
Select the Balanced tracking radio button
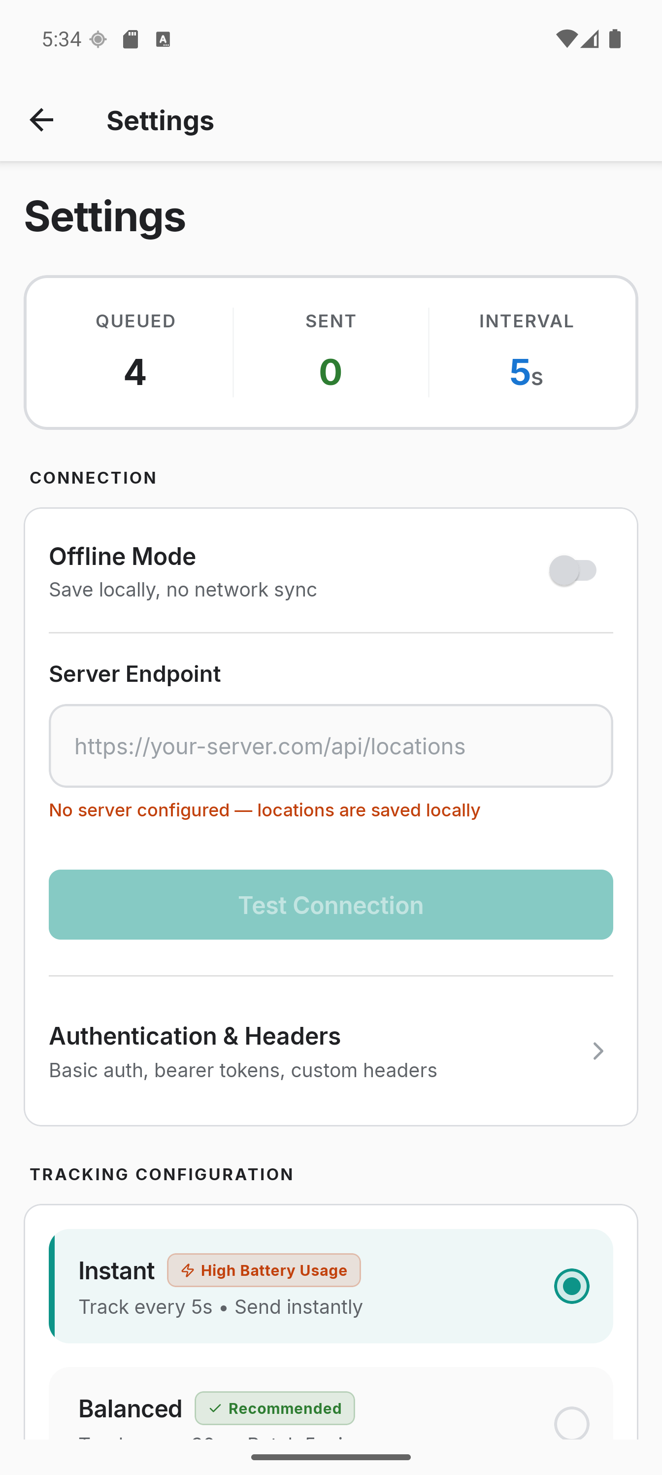click(x=571, y=1422)
